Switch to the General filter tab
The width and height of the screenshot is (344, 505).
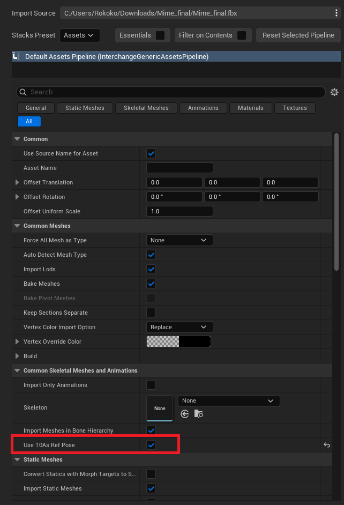(36, 108)
